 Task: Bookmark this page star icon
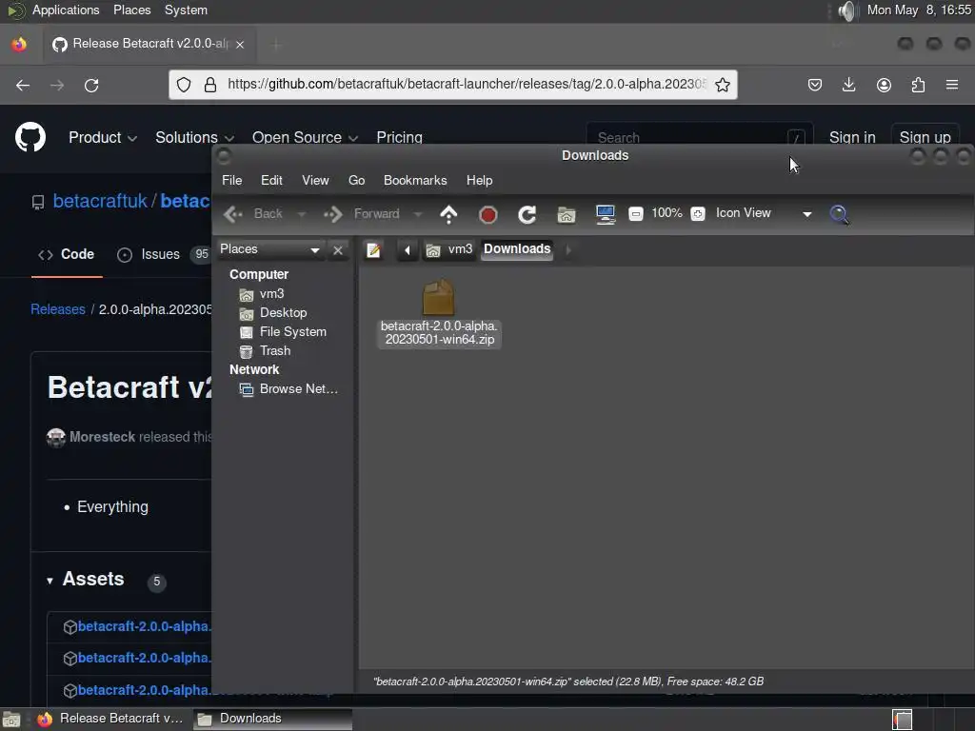tap(722, 85)
